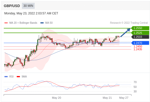Click the 30 MIN timeframe button
Image resolution: width=150 pixels, height=102 pixels.
(x=28, y=6)
